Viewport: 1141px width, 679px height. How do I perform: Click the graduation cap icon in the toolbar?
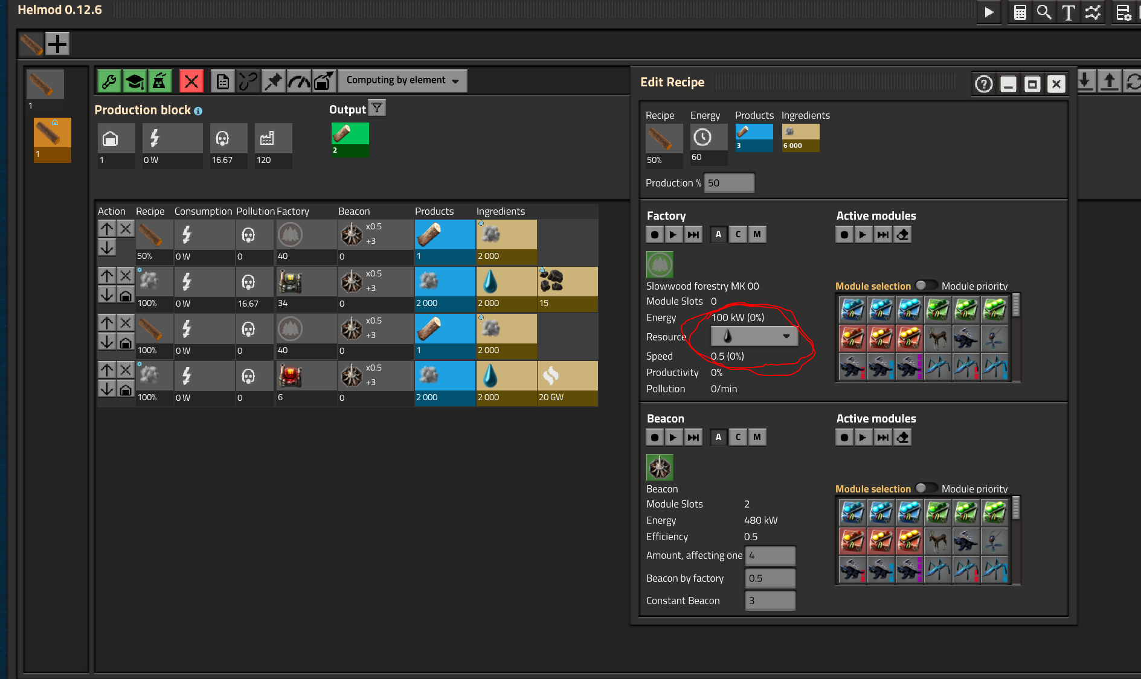tap(135, 81)
